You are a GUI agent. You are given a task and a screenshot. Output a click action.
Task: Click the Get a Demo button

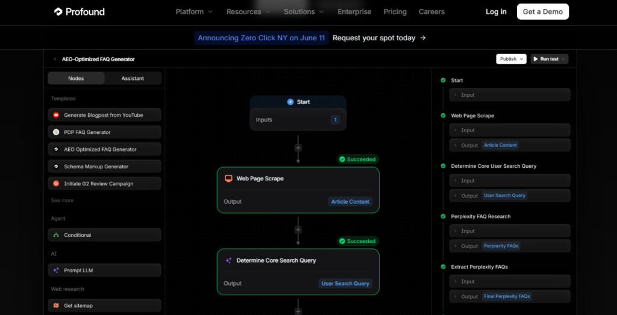point(542,11)
